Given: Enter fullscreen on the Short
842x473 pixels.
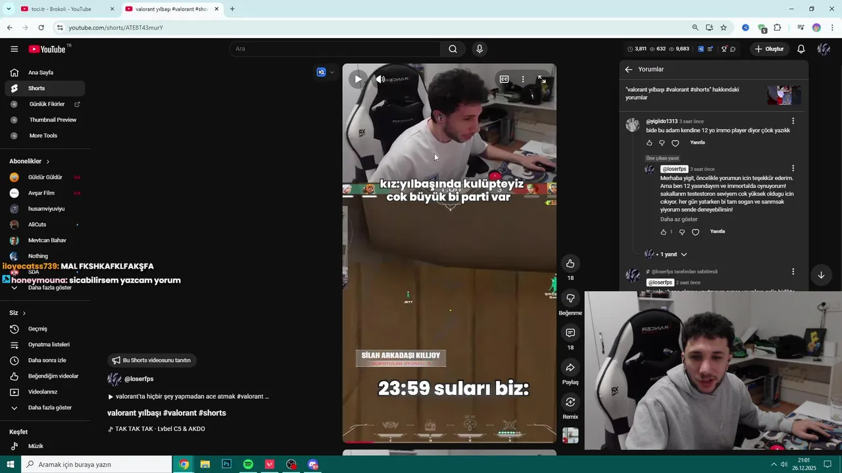Looking at the screenshot, I should click(x=541, y=79).
